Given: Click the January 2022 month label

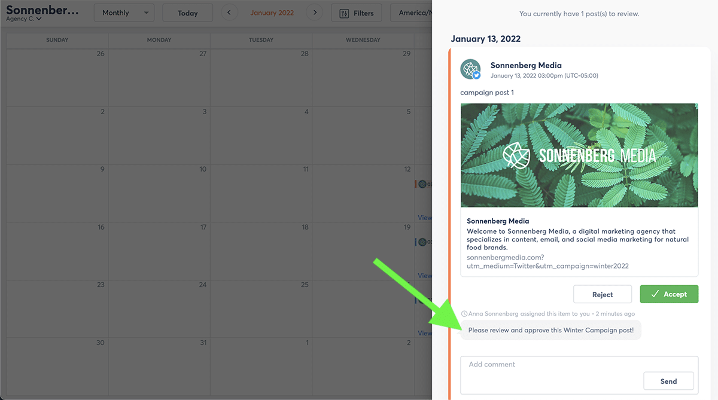Looking at the screenshot, I should (x=272, y=13).
